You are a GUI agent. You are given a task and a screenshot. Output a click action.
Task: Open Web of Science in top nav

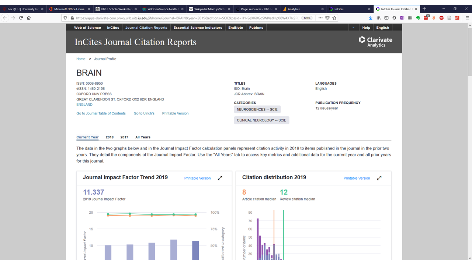tap(87, 28)
